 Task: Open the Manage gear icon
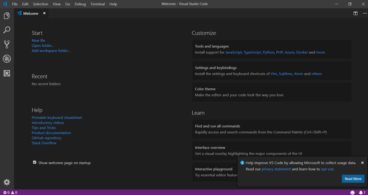(7, 182)
